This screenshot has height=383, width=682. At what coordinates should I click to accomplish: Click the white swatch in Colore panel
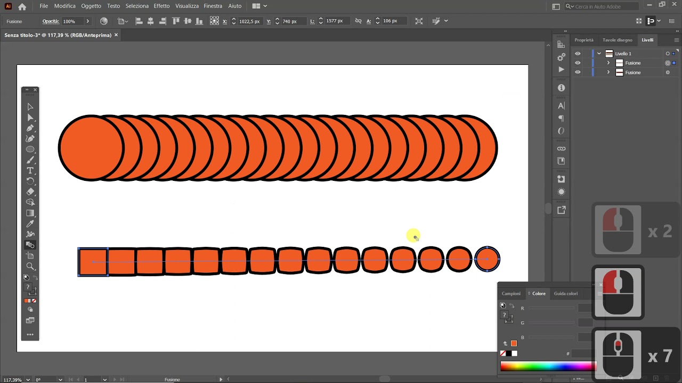514,353
